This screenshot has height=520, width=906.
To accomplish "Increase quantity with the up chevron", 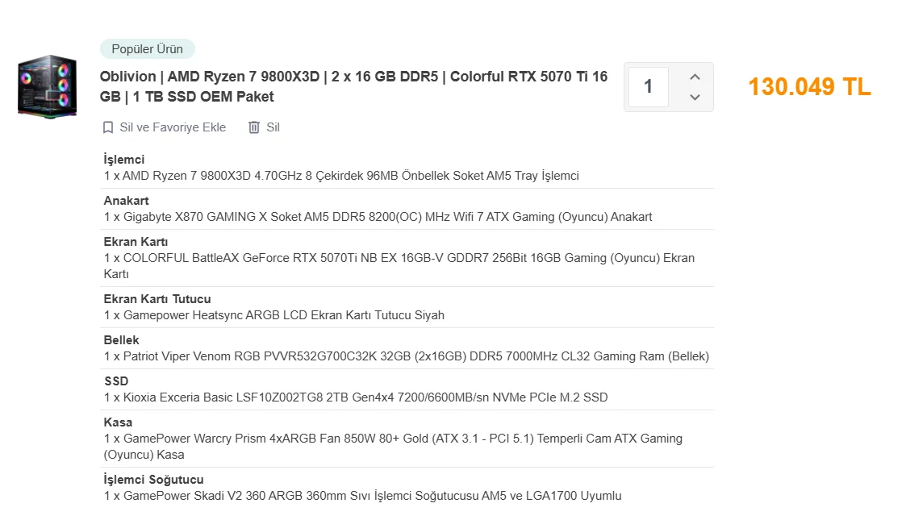I will [x=695, y=77].
